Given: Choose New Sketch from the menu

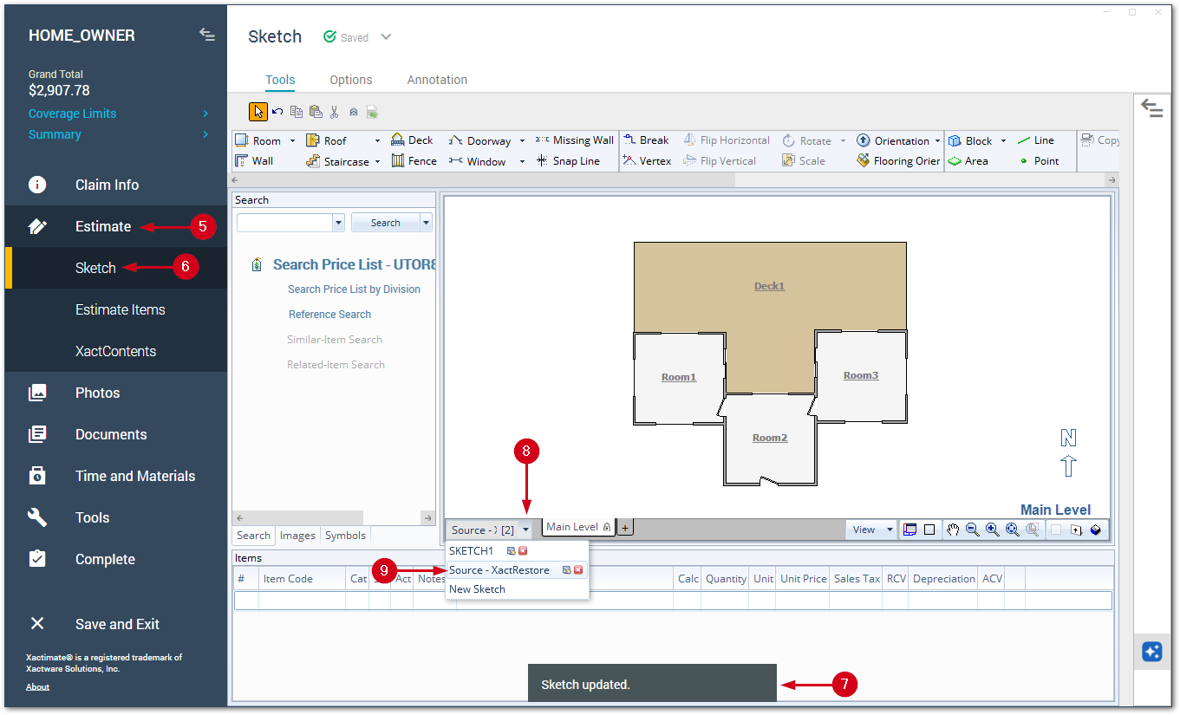Looking at the screenshot, I should pyautogui.click(x=477, y=589).
